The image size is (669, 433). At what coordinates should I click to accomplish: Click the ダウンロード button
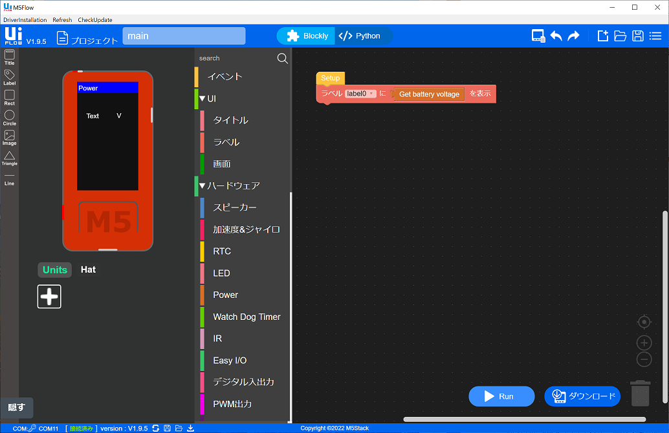point(582,396)
